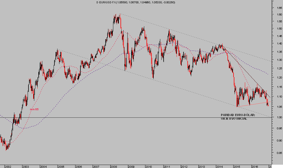Click the red 'mm 65' moving average label
This screenshot has height=168, width=283.
coord(34,109)
